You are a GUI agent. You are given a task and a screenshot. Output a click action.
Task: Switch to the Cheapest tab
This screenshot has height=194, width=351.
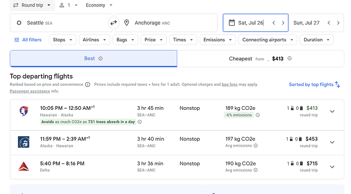click(x=260, y=59)
